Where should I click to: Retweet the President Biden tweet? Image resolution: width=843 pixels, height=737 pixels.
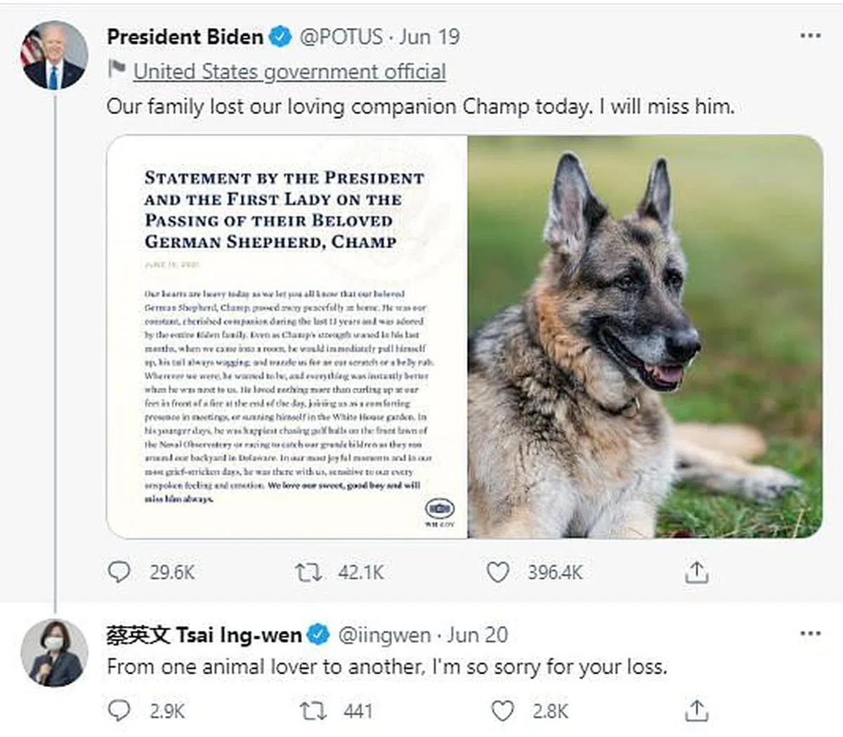[x=308, y=573]
